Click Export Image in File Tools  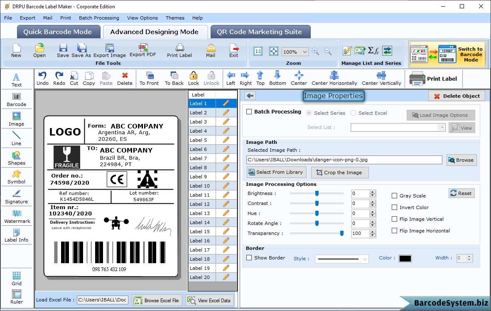[x=110, y=50]
